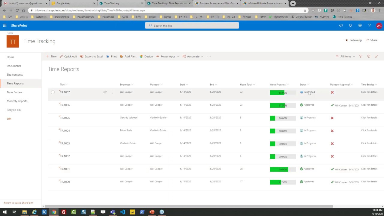
Task: Open Manager column header menu
Action: point(156,85)
